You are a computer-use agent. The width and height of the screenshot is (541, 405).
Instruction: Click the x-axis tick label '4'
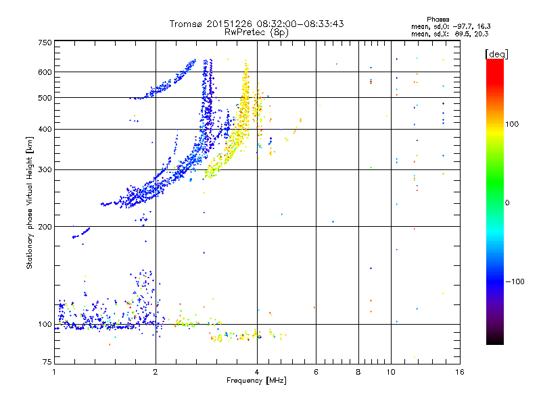pyautogui.click(x=257, y=372)
